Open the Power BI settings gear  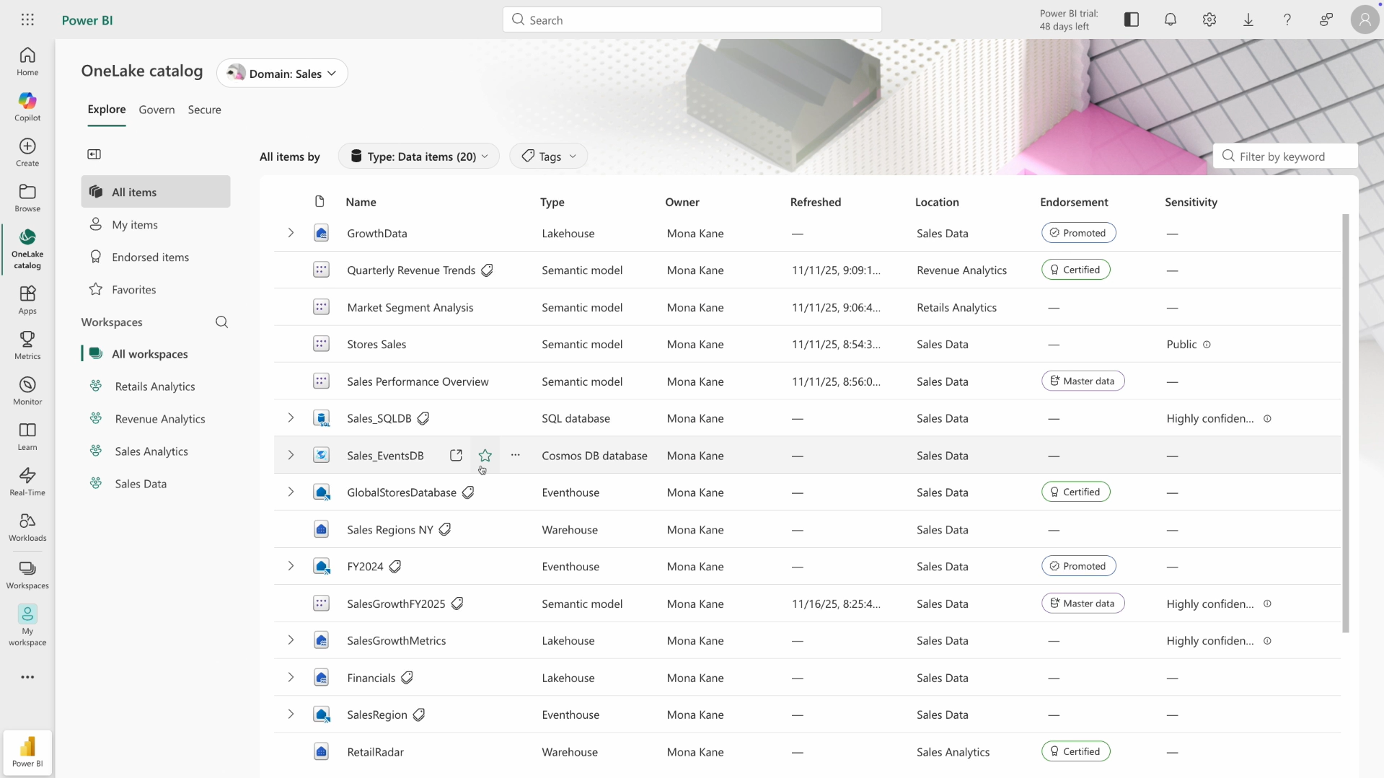click(1209, 19)
